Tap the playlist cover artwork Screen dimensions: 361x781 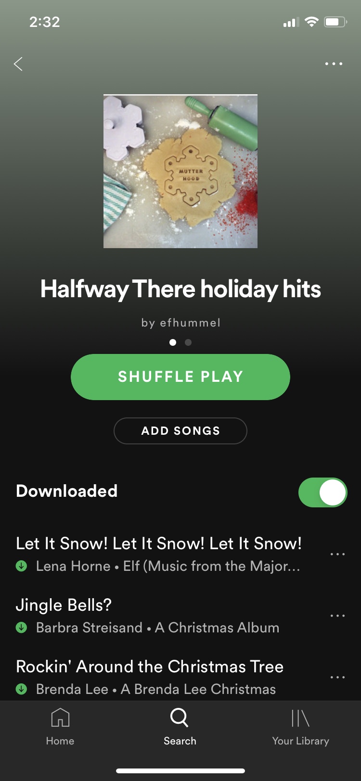(x=180, y=171)
